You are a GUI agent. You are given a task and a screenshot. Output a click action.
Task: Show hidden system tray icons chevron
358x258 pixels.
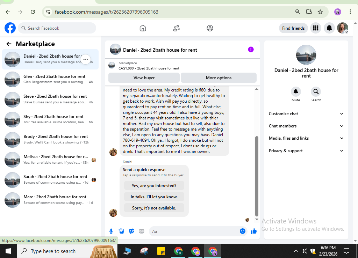click(296, 251)
